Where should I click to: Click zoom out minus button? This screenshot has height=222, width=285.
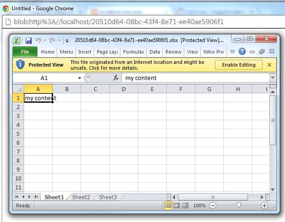pos(213,205)
